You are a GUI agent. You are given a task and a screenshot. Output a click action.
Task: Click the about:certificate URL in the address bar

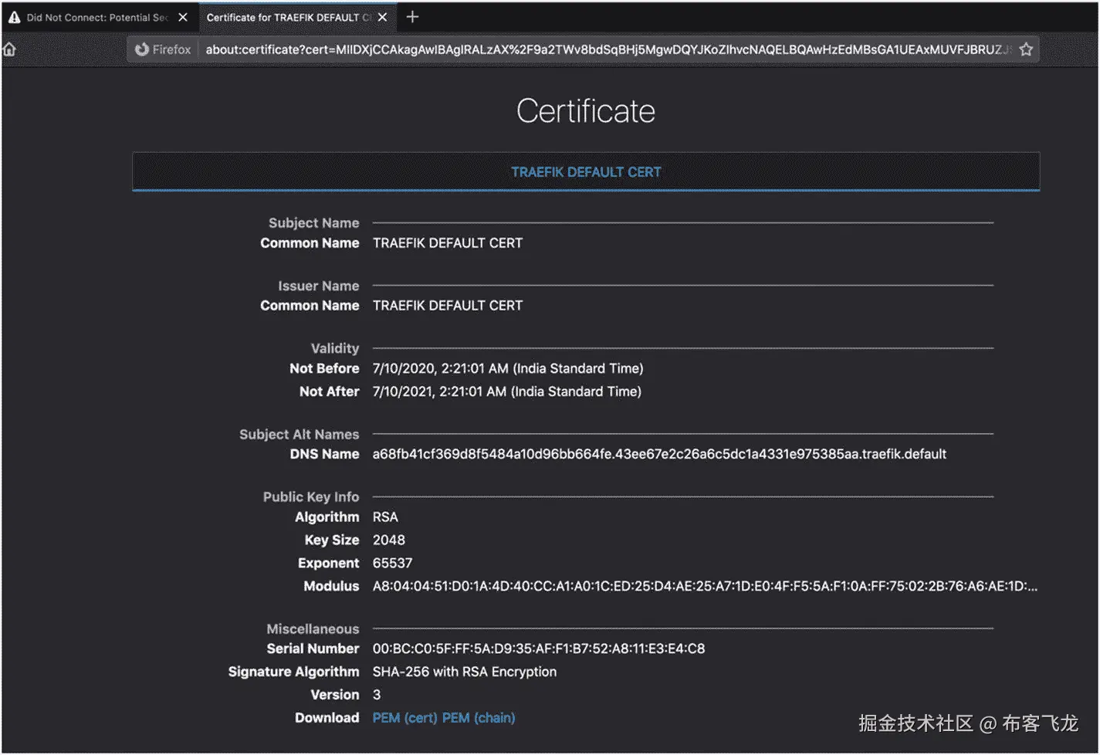[608, 49]
